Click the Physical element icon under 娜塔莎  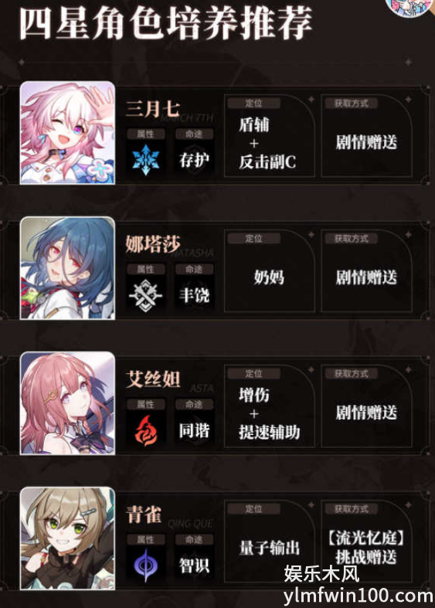click(145, 295)
